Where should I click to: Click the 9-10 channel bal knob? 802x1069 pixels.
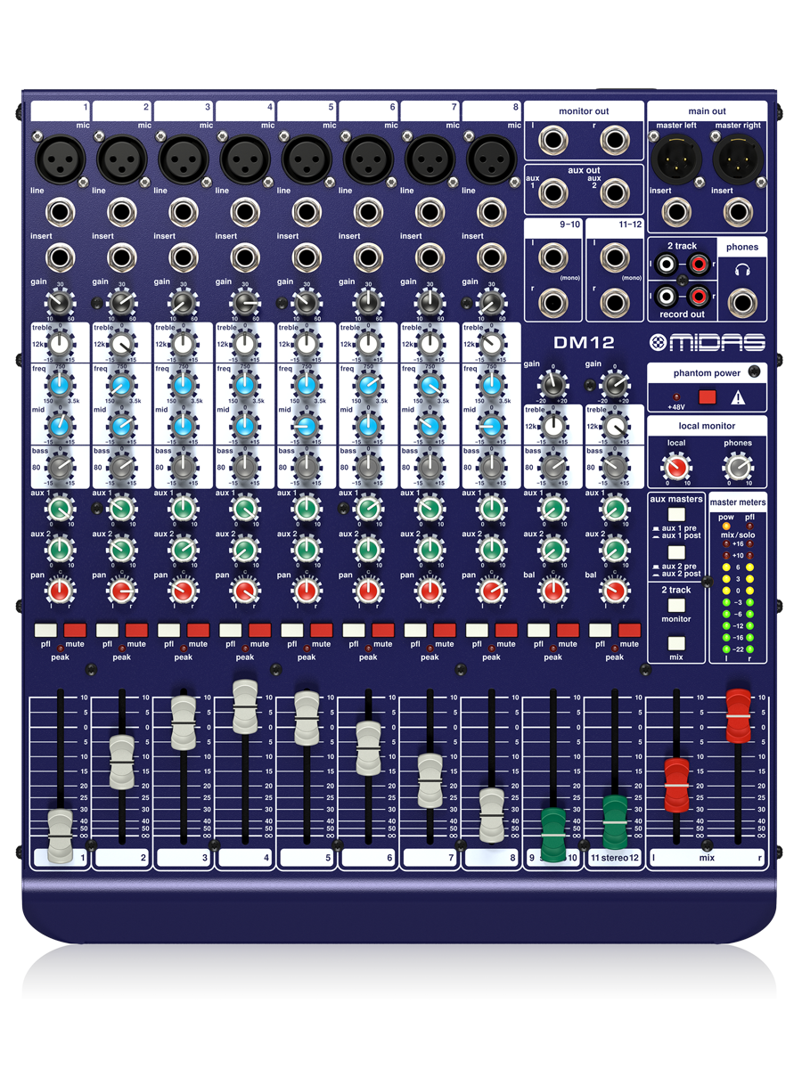point(553,591)
